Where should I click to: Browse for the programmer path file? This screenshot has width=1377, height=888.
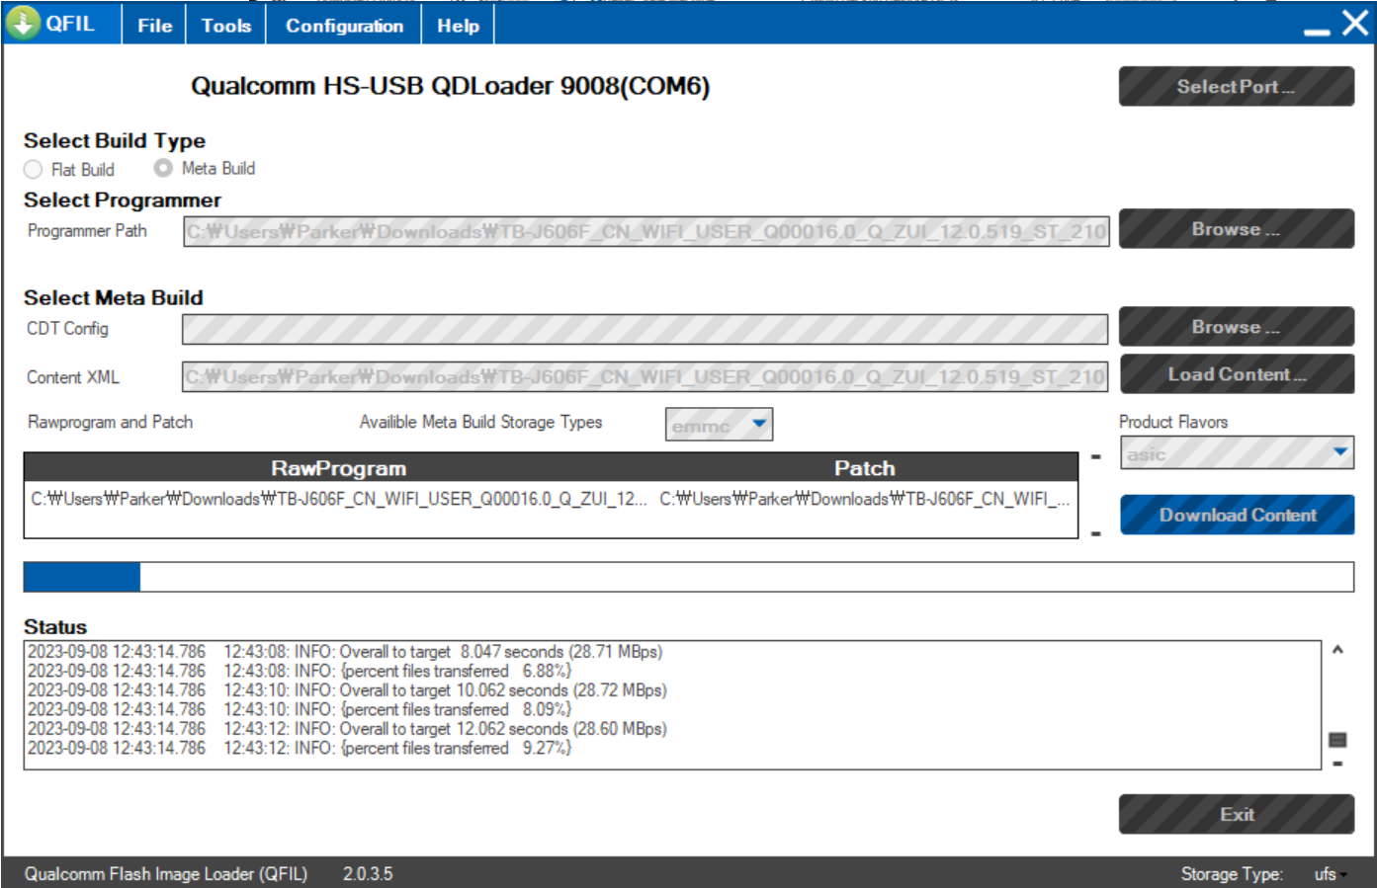[x=1236, y=228]
